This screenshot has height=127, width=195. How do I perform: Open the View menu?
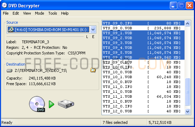[27, 13]
